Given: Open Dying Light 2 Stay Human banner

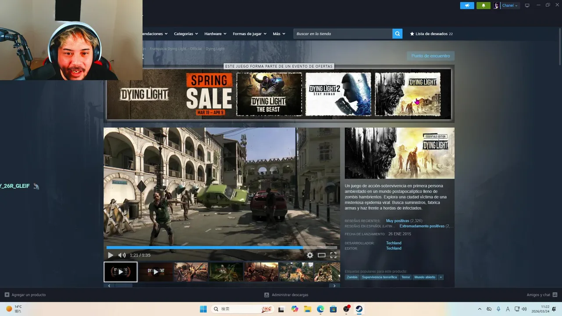Looking at the screenshot, I should (x=338, y=94).
